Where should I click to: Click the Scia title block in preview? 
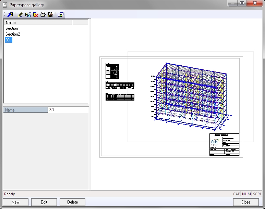[x=224, y=144]
